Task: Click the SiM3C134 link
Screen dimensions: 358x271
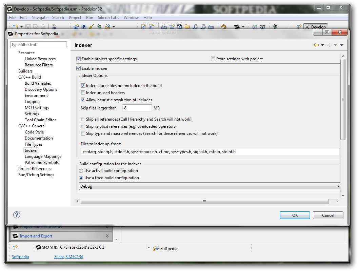Action: (x=74, y=257)
